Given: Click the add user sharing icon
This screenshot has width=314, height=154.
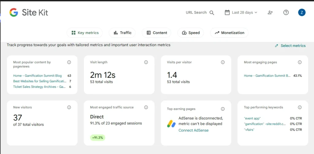Looking at the screenshot, I should (x=270, y=12).
